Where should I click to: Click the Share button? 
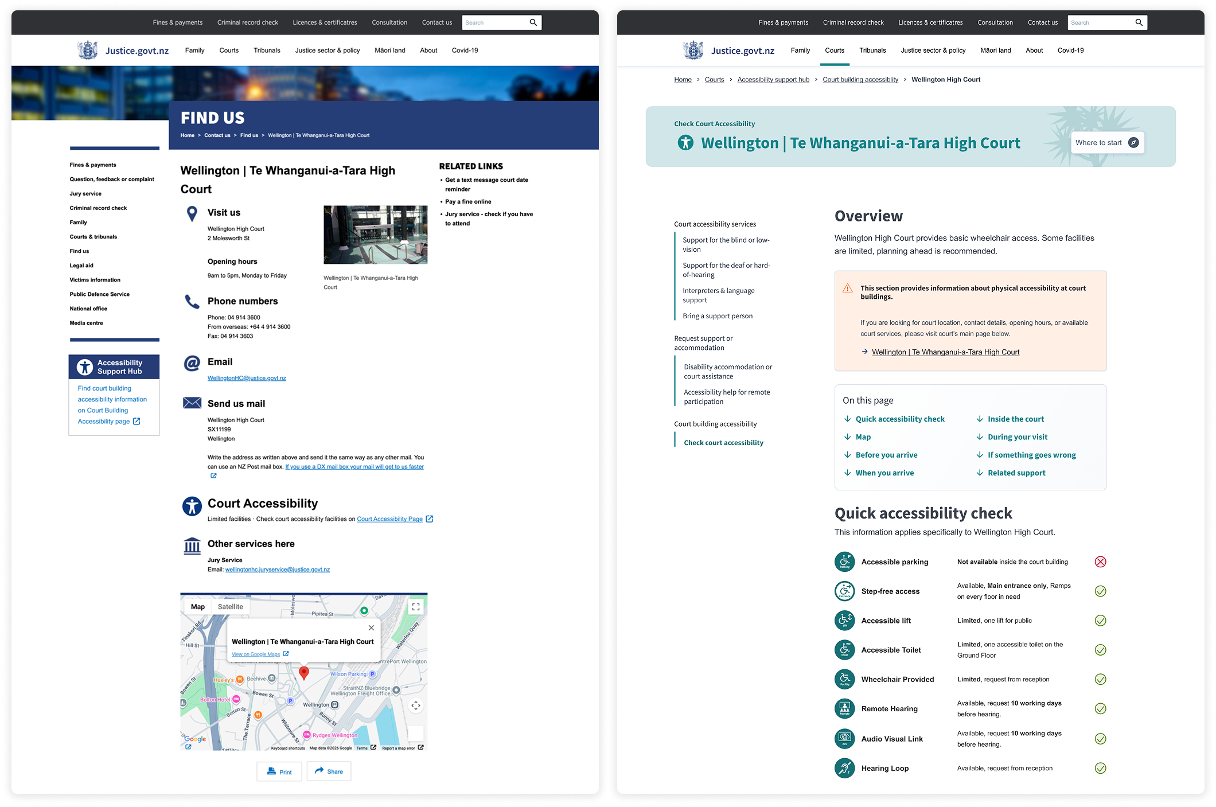329,771
